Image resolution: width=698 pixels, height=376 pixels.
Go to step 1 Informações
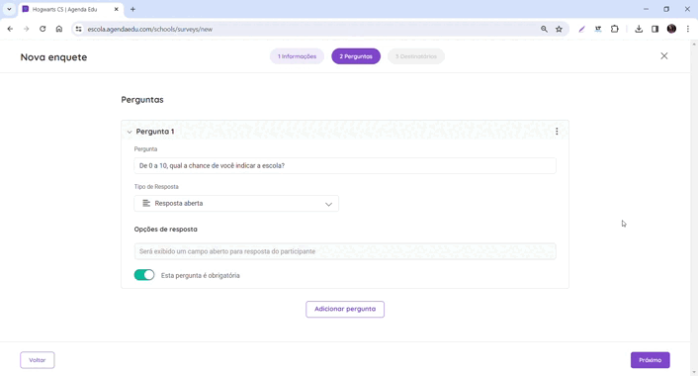(x=297, y=56)
